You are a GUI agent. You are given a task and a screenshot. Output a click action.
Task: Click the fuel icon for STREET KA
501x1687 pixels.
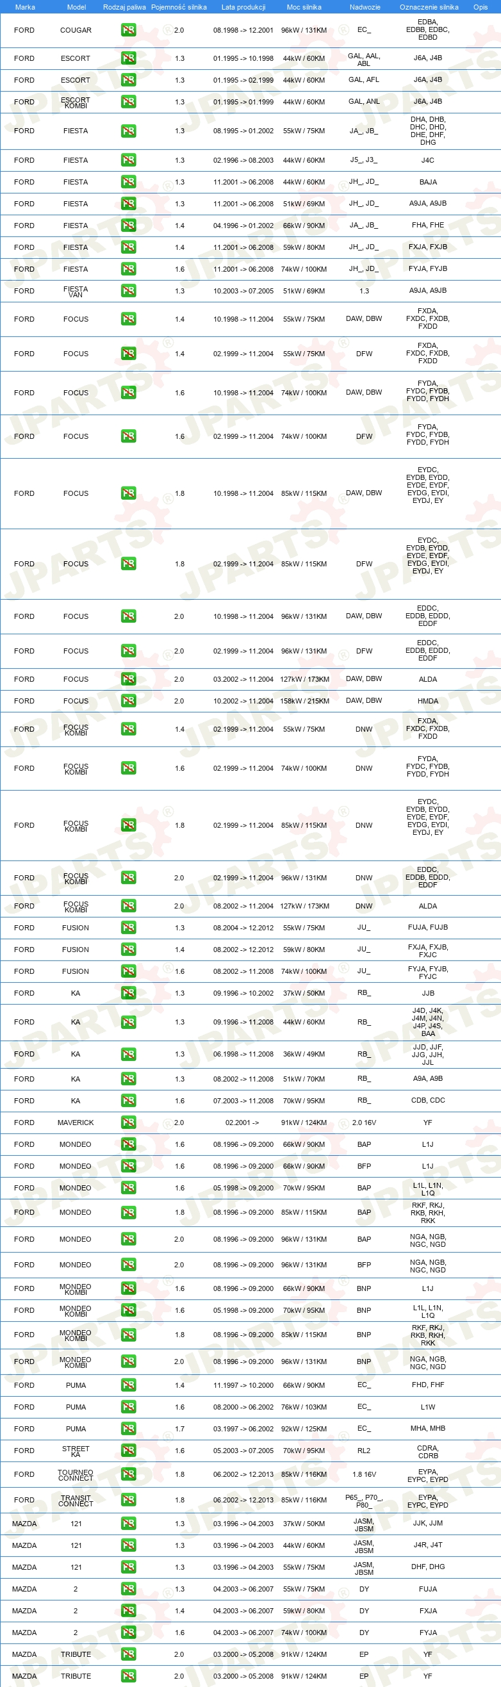128,1451
